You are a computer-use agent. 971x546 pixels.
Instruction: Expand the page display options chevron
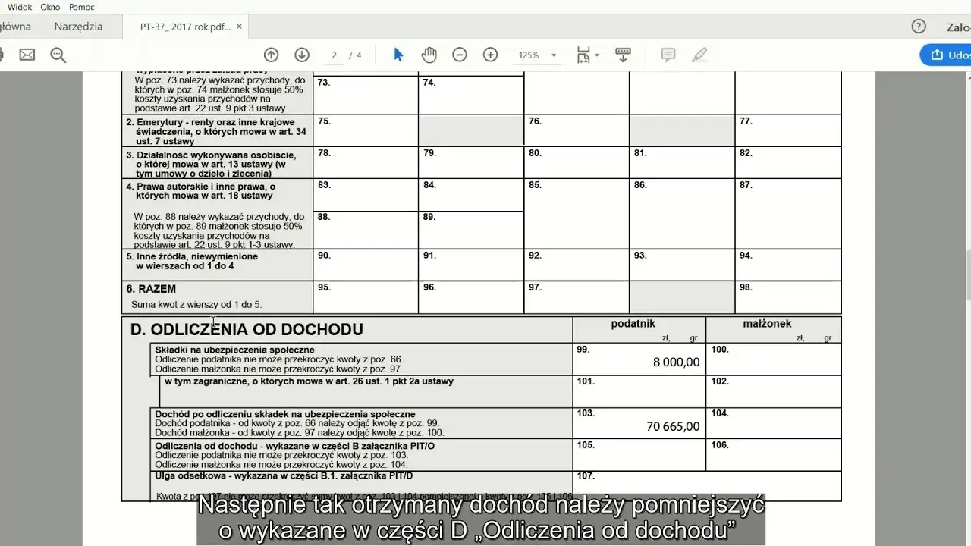[598, 54]
